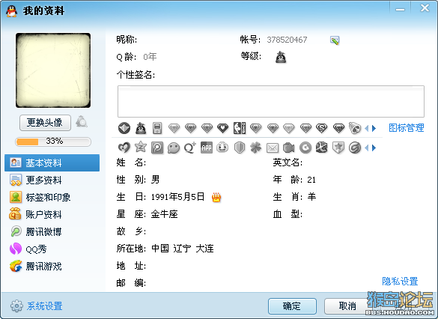This screenshot has width=438, height=319.
Task: Open the 隐私设置 link
Action: pyautogui.click(x=400, y=282)
